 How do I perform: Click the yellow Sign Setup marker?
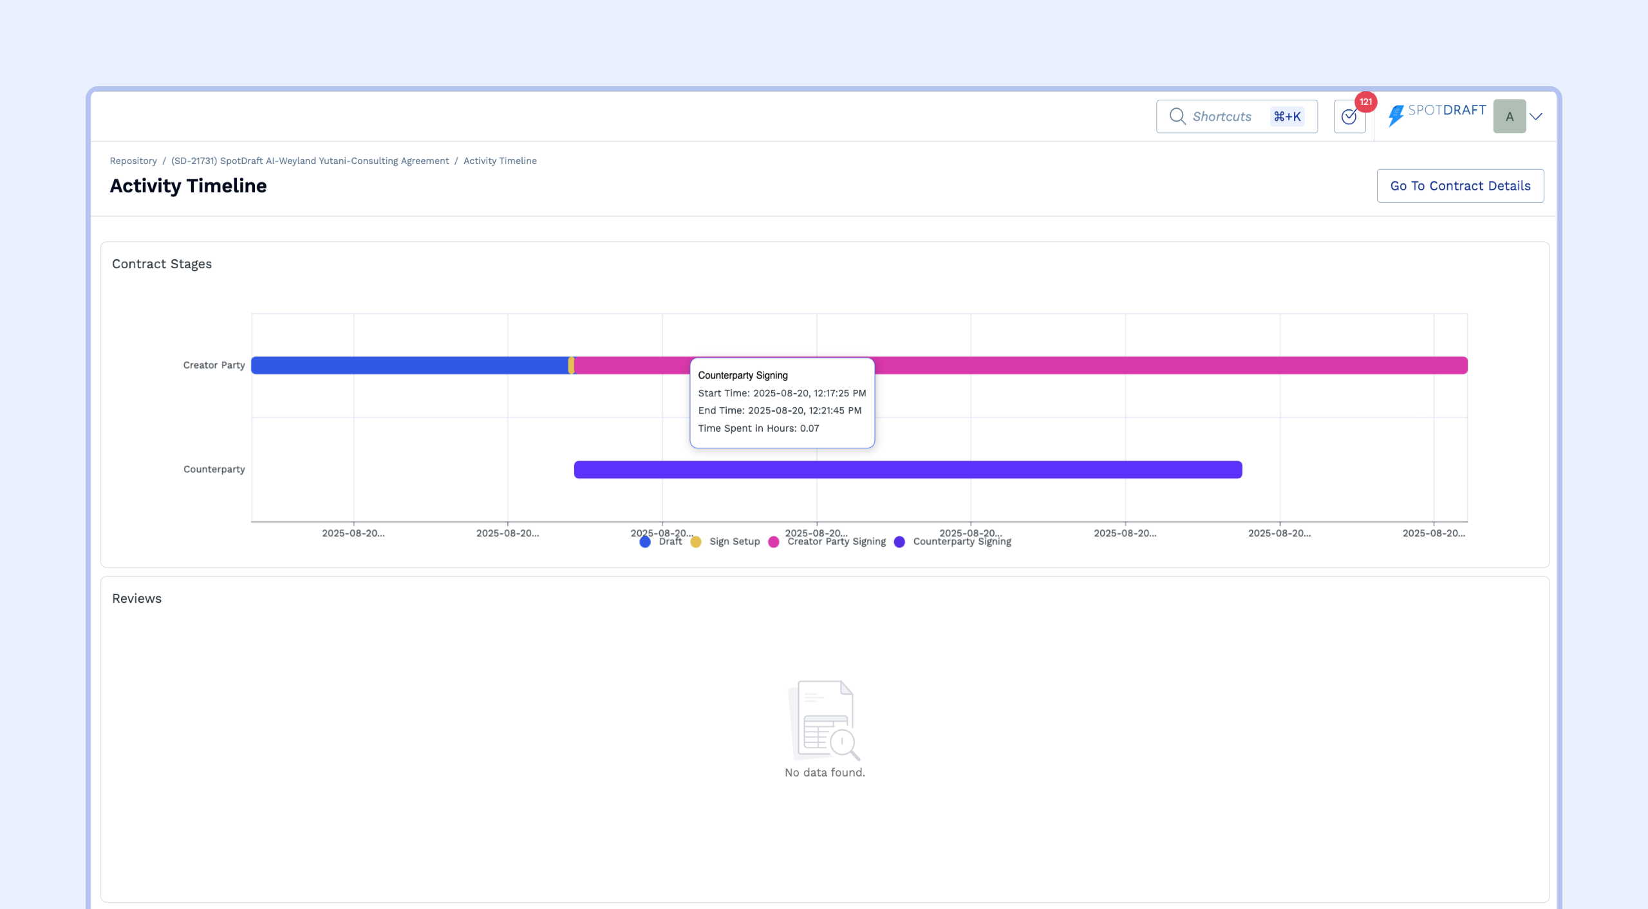(571, 365)
